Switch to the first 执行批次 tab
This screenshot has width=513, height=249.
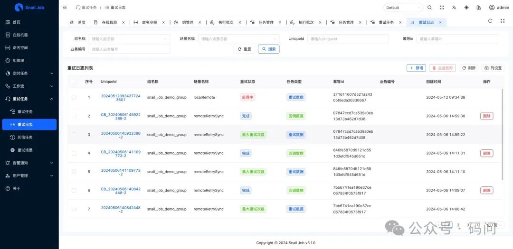tap(226, 23)
